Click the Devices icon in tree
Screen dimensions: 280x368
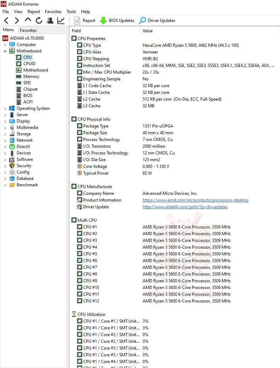point(12,153)
